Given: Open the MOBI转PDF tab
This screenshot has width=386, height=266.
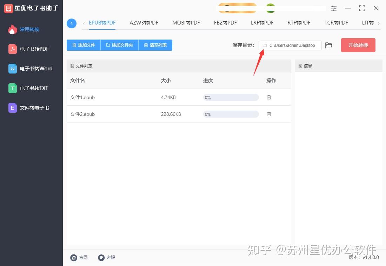Looking at the screenshot, I should 186,22.
